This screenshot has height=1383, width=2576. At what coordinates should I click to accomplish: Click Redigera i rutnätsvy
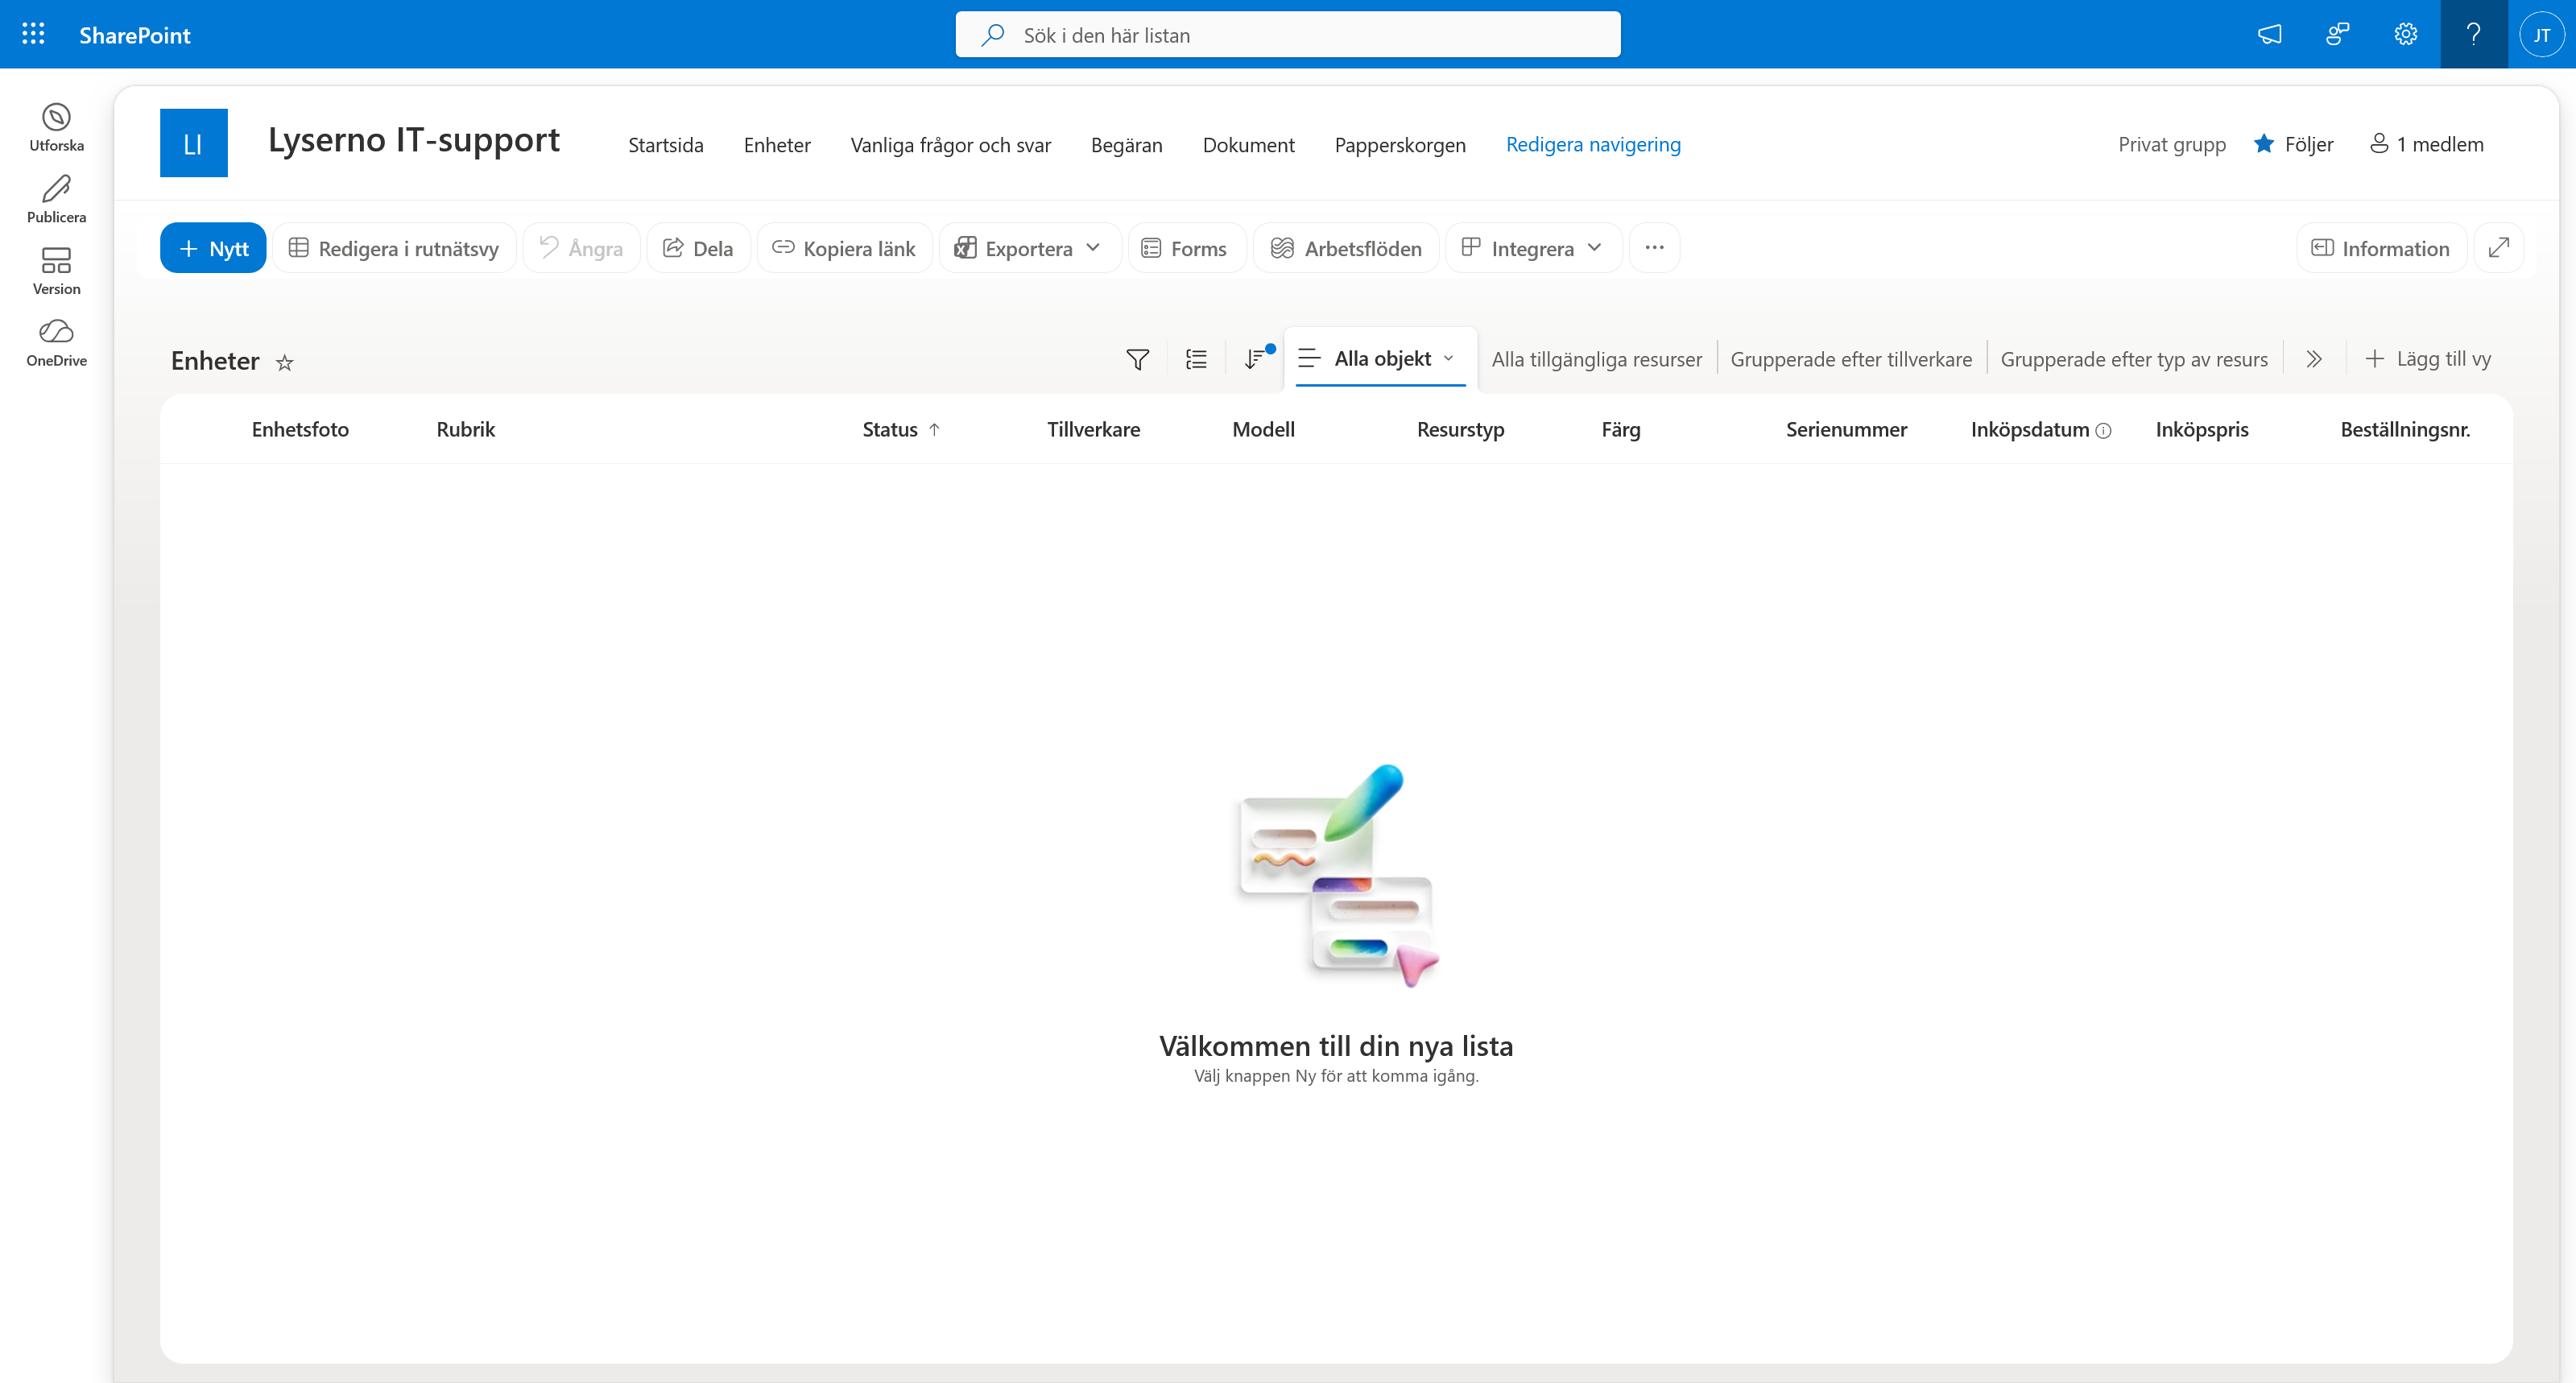(x=394, y=247)
